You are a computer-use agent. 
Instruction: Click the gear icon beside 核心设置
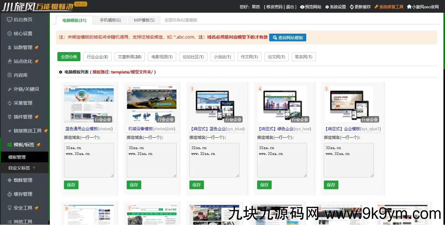[9, 34]
